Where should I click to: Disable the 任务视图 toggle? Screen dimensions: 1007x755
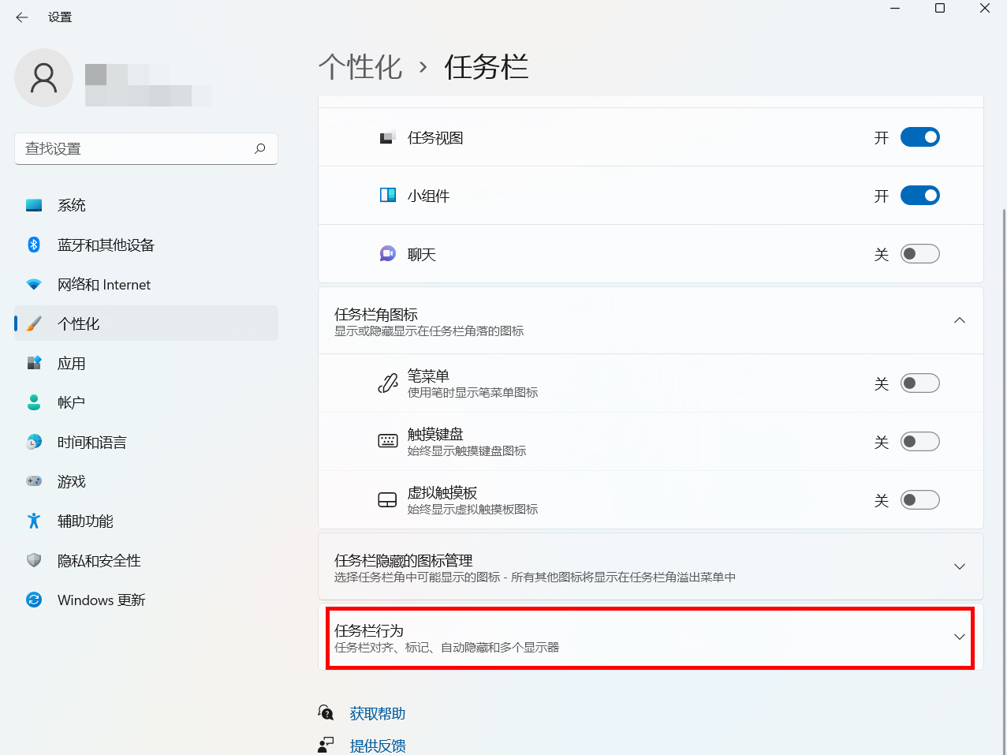[x=919, y=136]
